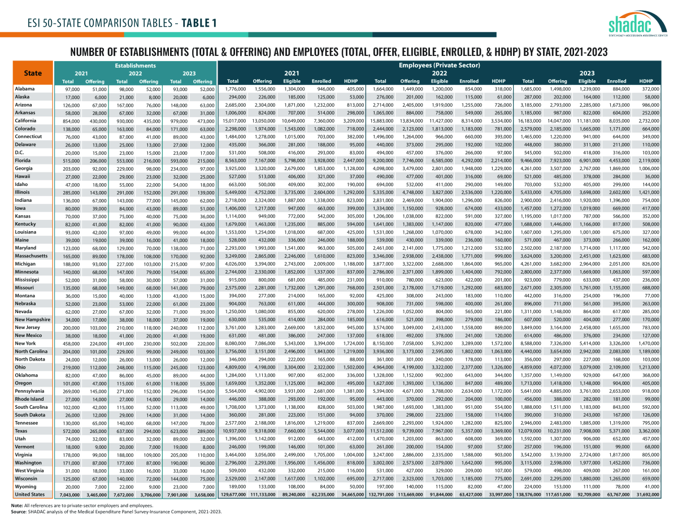Click 31,692,000 in the United States row
The image size is (678, 524).
pos(647,495)
